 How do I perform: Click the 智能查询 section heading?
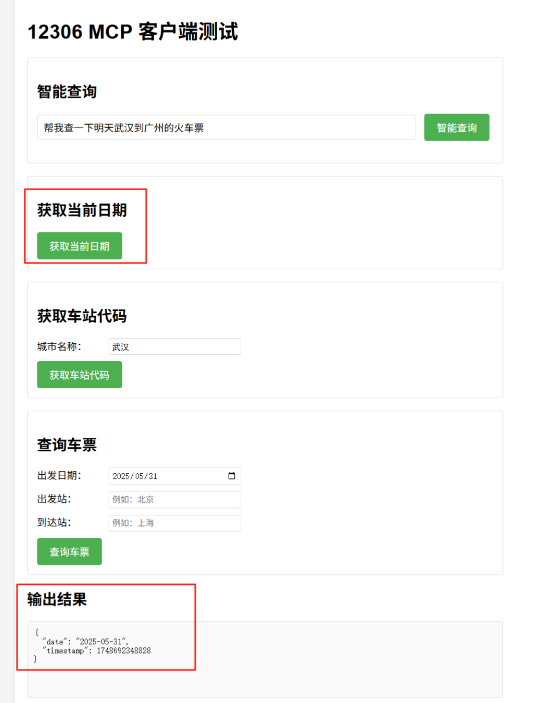pyautogui.click(x=67, y=92)
